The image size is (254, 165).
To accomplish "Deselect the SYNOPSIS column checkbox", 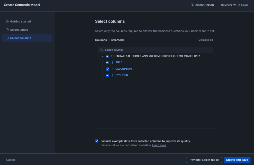I will 107,75.
